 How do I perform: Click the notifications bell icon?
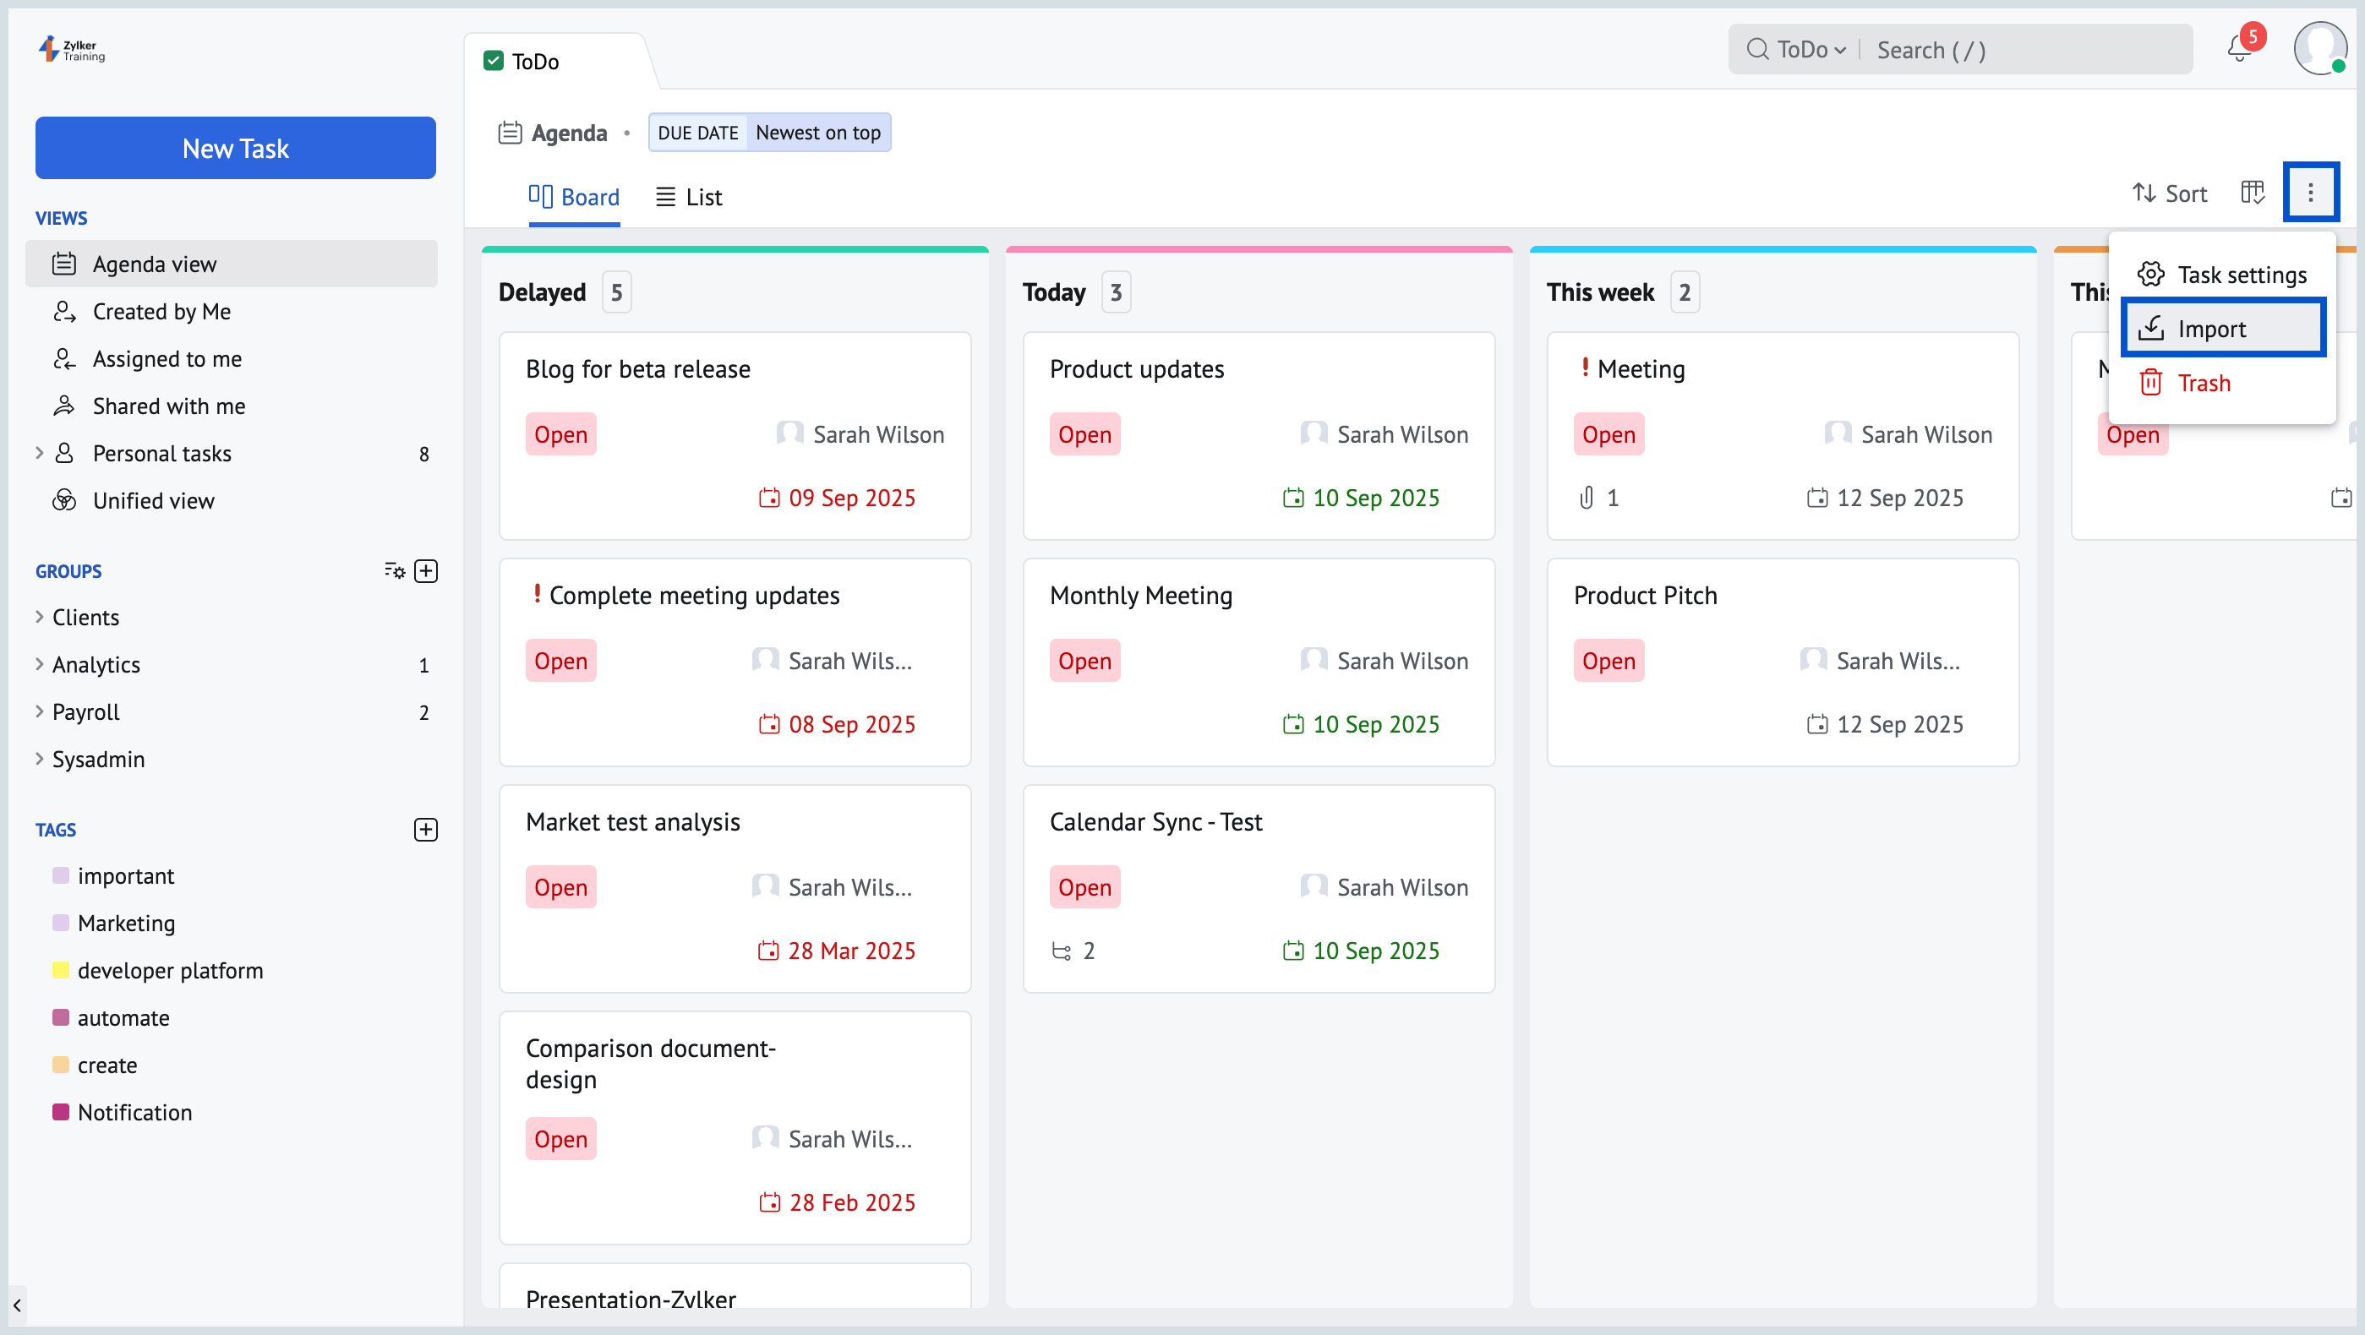(2238, 50)
